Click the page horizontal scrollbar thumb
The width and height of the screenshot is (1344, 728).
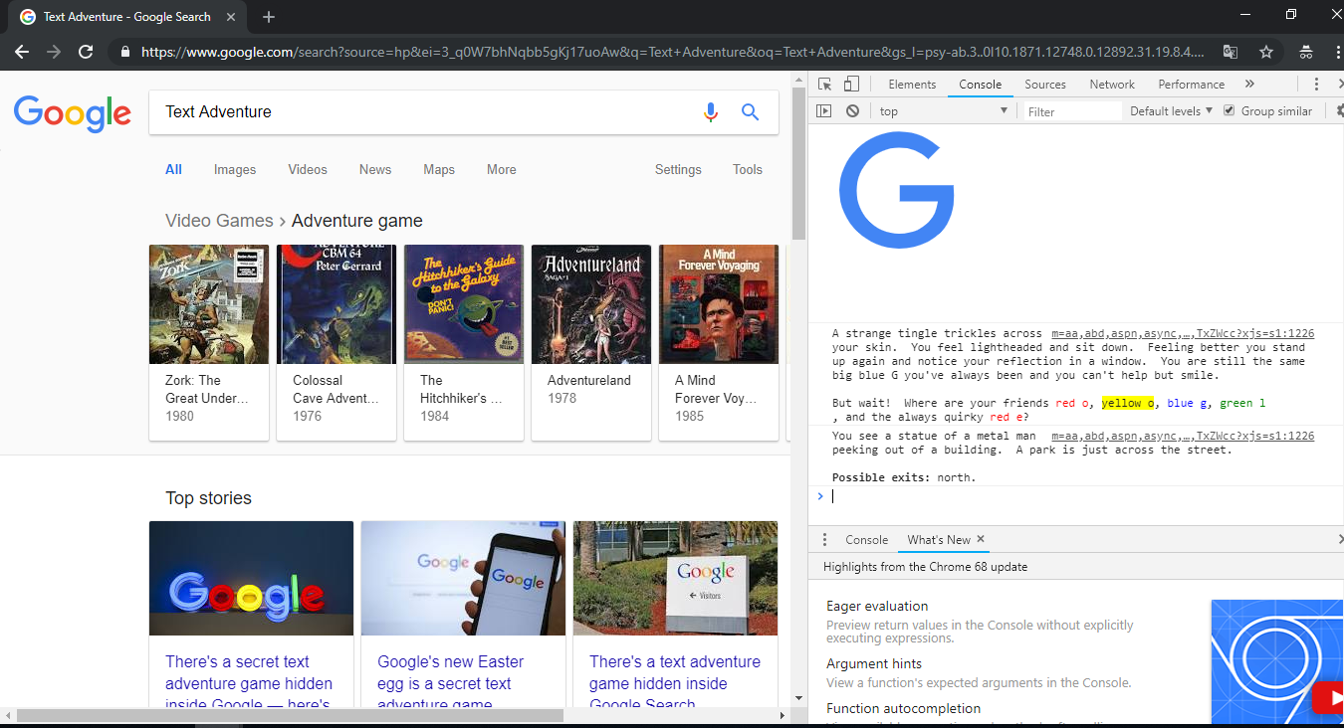pos(290,715)
